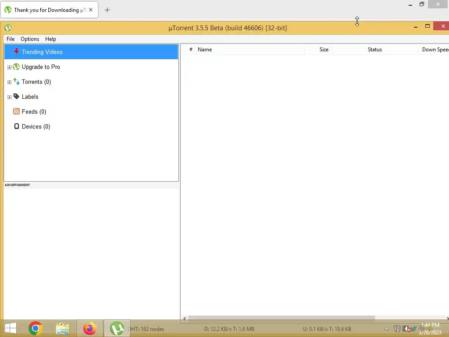449x337 pixels.
Task: Open the Options menu
Action: click(x=30, y=39)
